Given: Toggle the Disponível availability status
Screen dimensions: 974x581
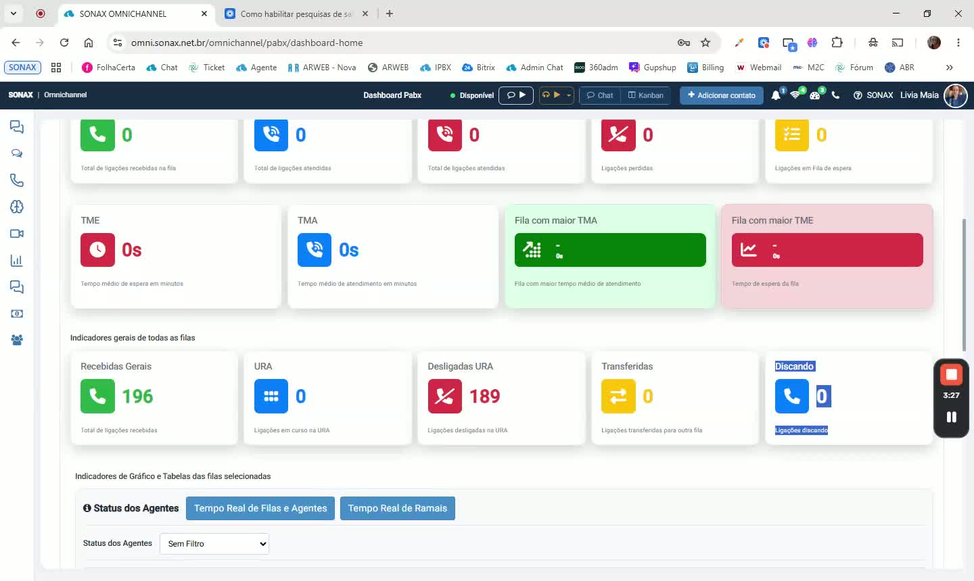Looking at the screenshot, I should tap(472, 95).
